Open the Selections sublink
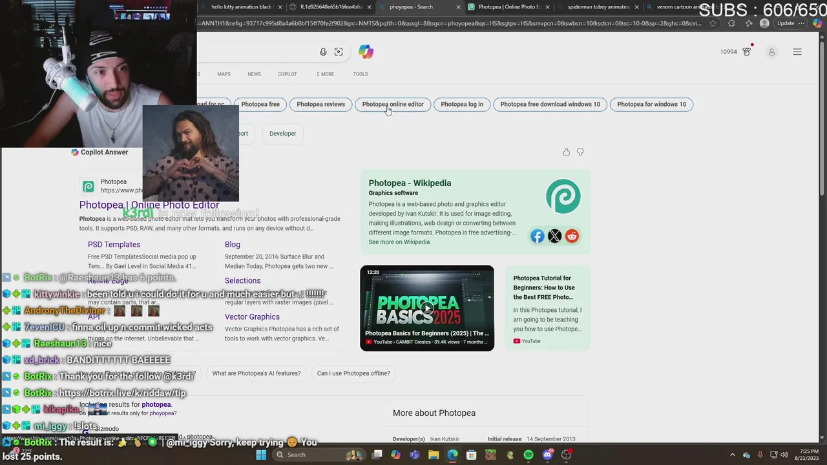 (242, 281)
